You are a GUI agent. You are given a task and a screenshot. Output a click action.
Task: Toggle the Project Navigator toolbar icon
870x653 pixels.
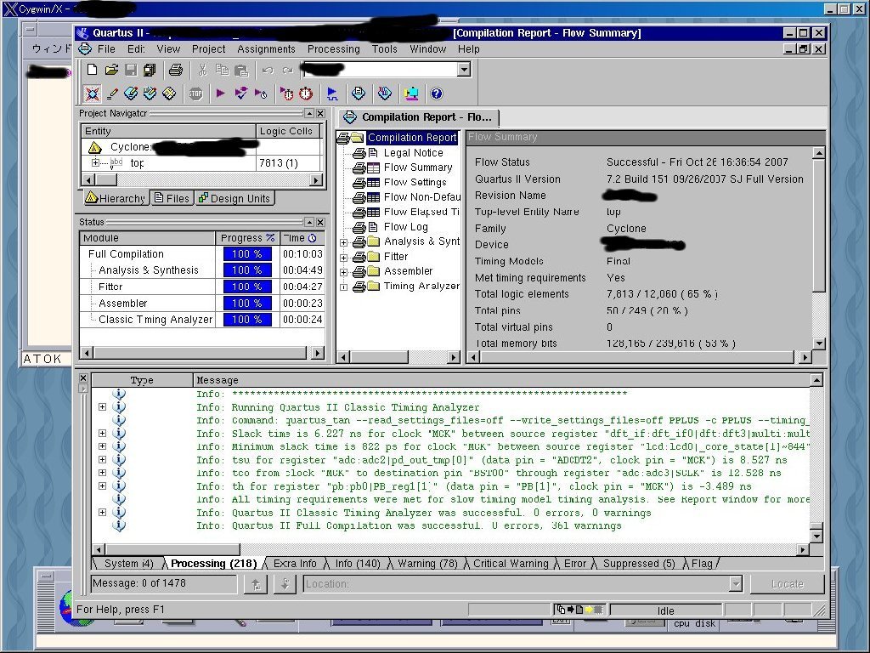pos(92,94)
